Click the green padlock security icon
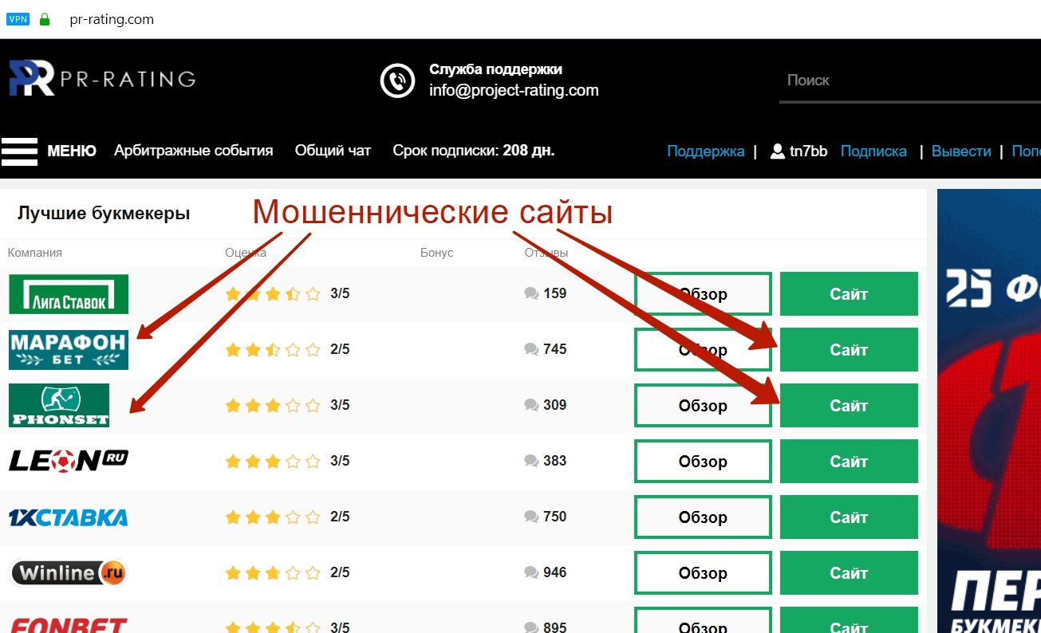The image size is (1041, 633). [x=45, y=19]
